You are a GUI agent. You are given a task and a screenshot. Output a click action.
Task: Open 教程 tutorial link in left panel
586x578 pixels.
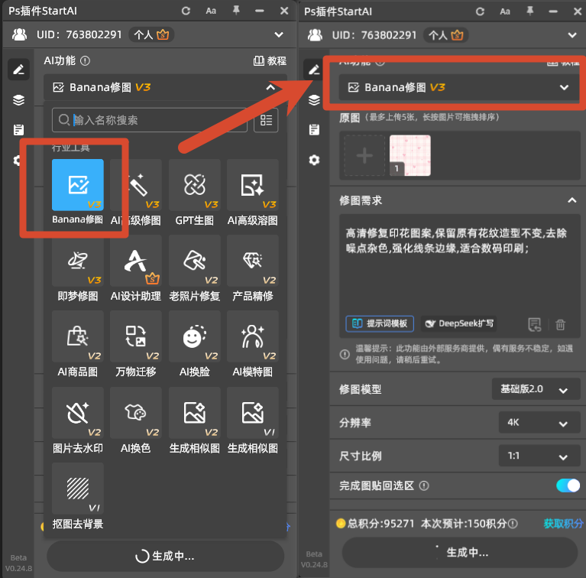pyautogui.click(x=270, y=60)
